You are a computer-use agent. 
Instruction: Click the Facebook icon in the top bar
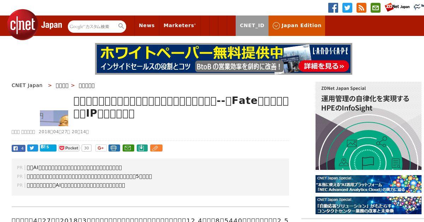click(x=333, y=8)
